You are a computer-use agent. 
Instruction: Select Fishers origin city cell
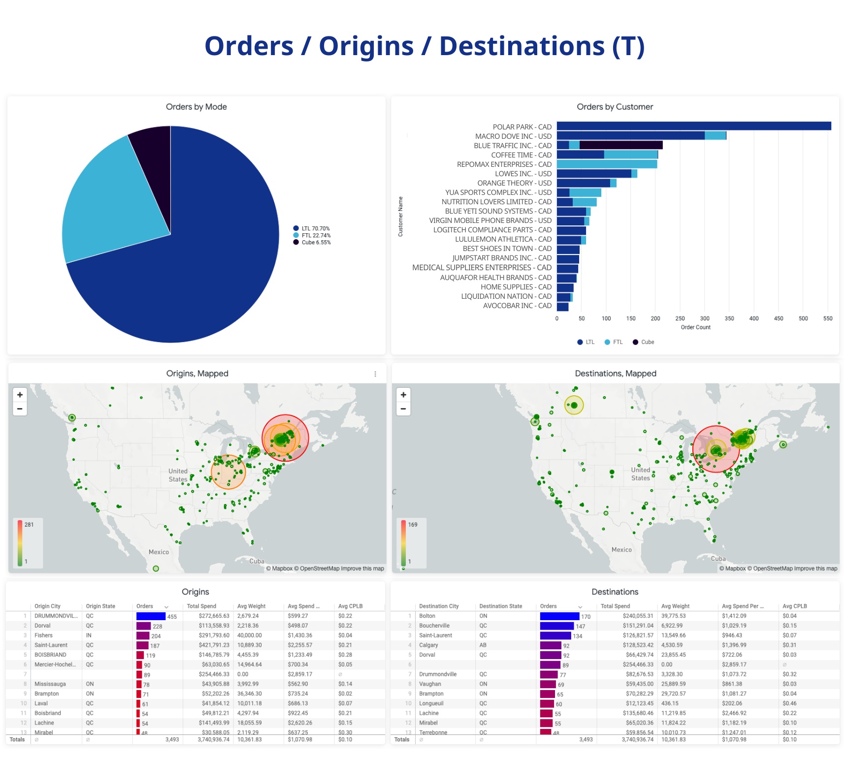pos(43,635)
